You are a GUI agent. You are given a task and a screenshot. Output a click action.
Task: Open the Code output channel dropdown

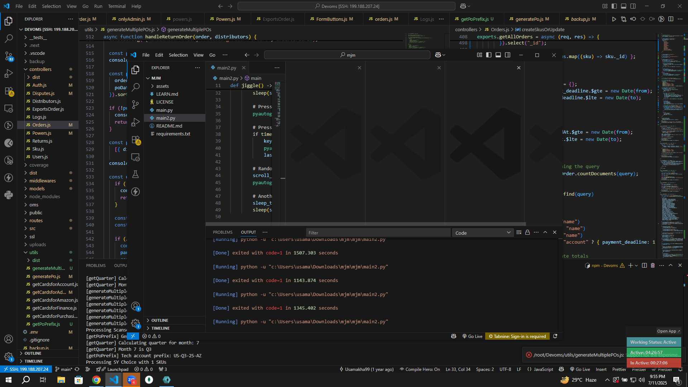point(482,233)
